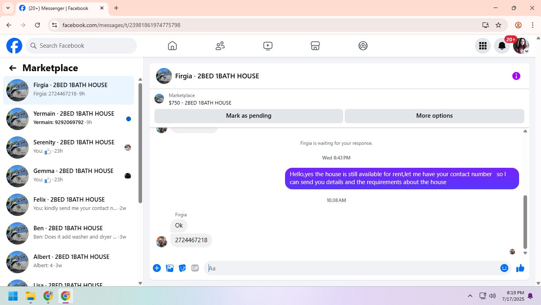Open the Marketplace storefront icon
Image resolution: width=541 pixels, height=305 pixels.
[315, 46]
